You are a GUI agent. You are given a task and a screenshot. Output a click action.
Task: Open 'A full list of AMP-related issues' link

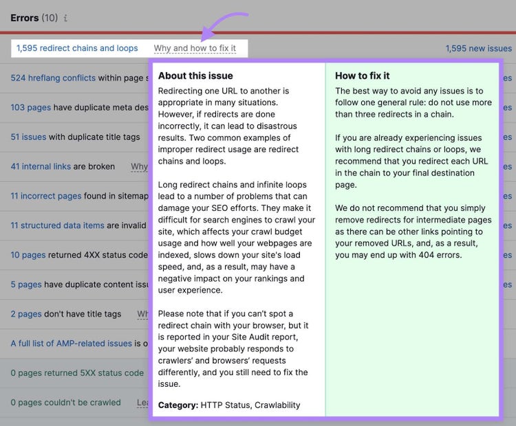(x=71, y=344)
